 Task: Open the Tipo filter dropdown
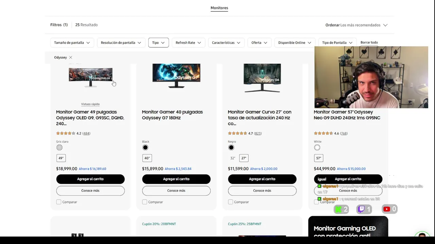pos(158,43)
